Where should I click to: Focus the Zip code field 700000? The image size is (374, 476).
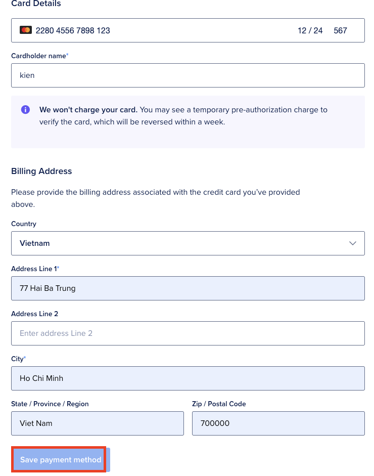point(278,423)
